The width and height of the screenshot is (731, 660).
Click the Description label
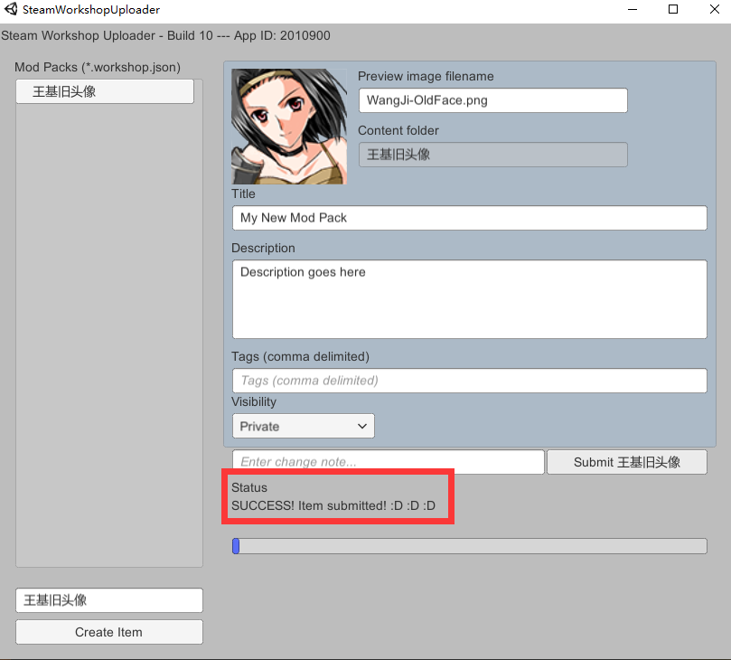[x=263, y=248]
